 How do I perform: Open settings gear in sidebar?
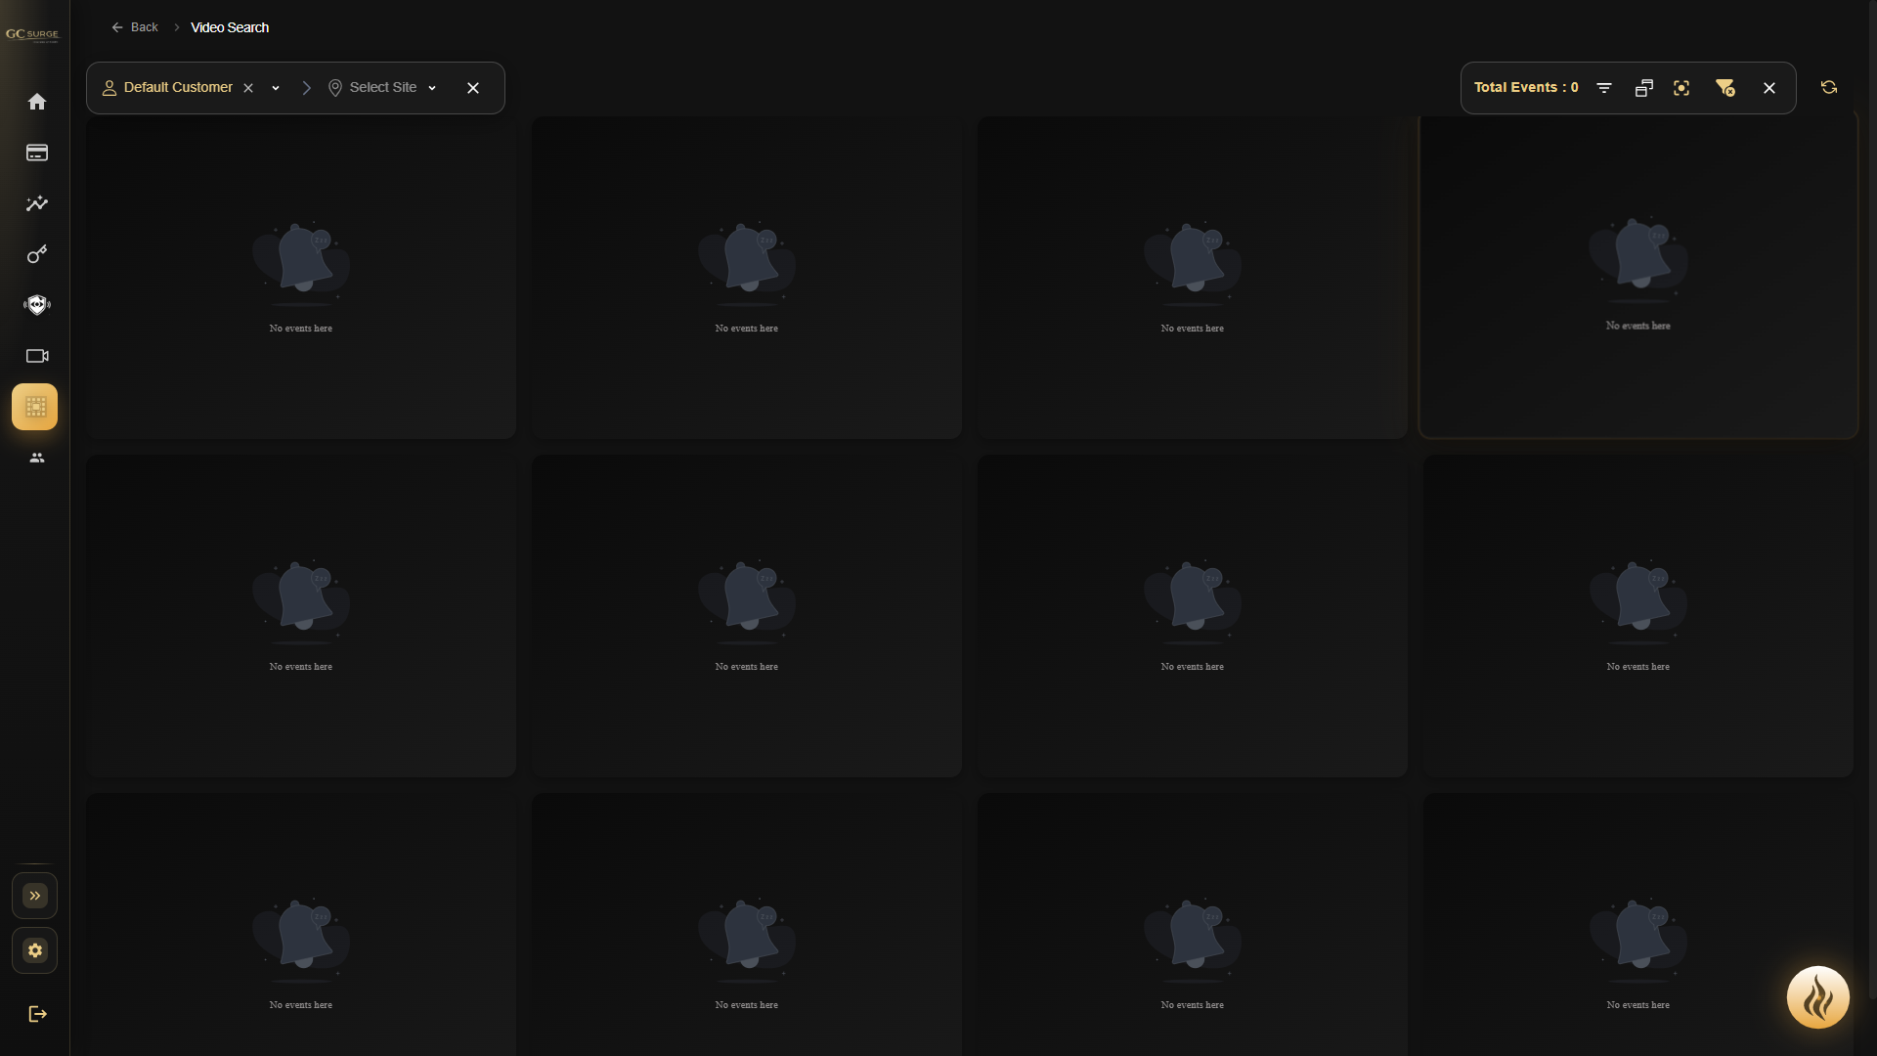35,950
